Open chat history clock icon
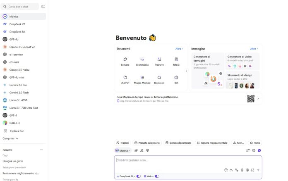The image size is (288, 181). [254, 150]
